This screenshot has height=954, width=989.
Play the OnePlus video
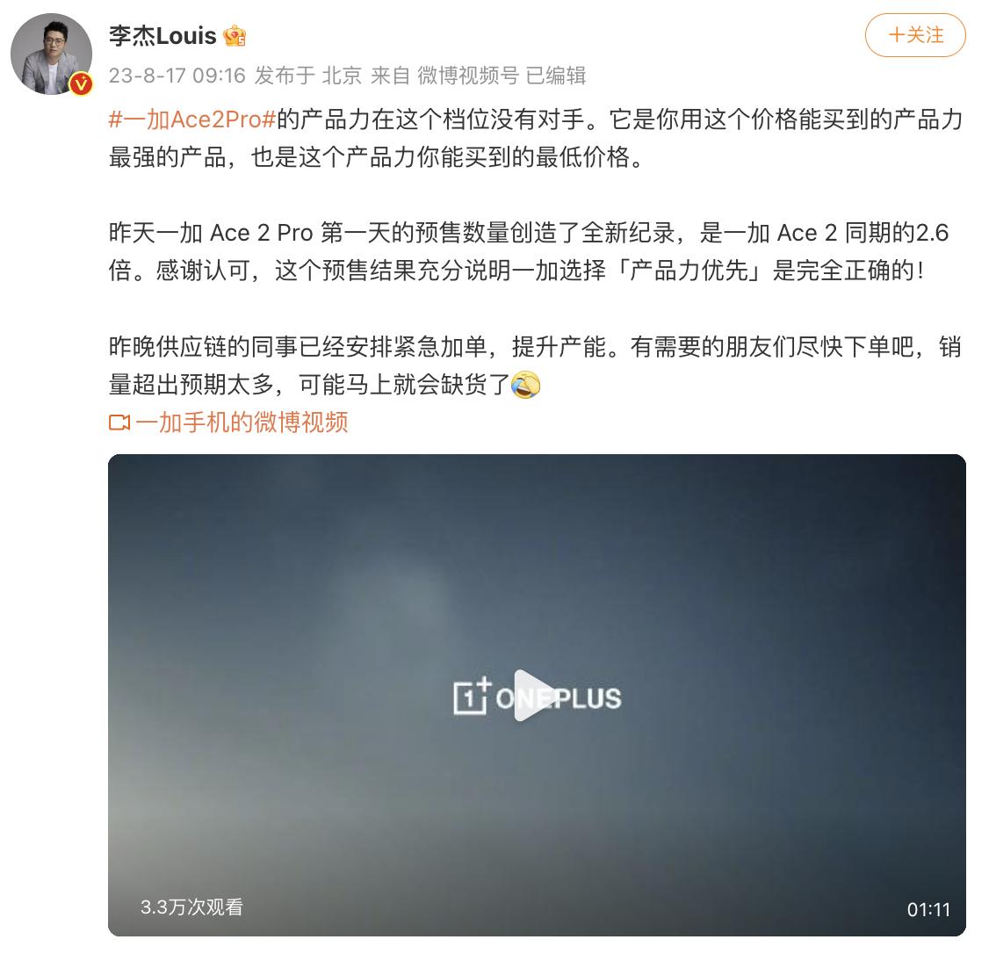tap(536, 695)
